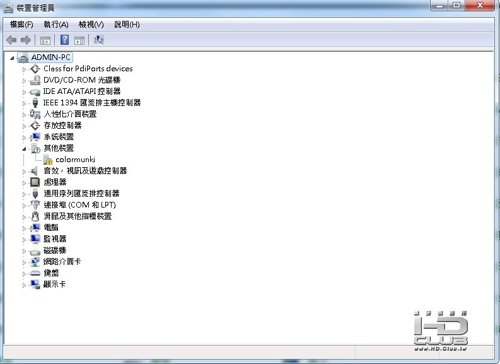Screen dimensions: 500x364
Task: Click the Back arrow toolbar icon
Action: (x=11, y=40)
